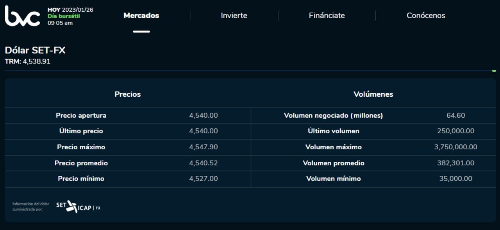Viewport: 500px width, 230px height.
Task: Open the Invierte menu
Action: coord(234,16)
